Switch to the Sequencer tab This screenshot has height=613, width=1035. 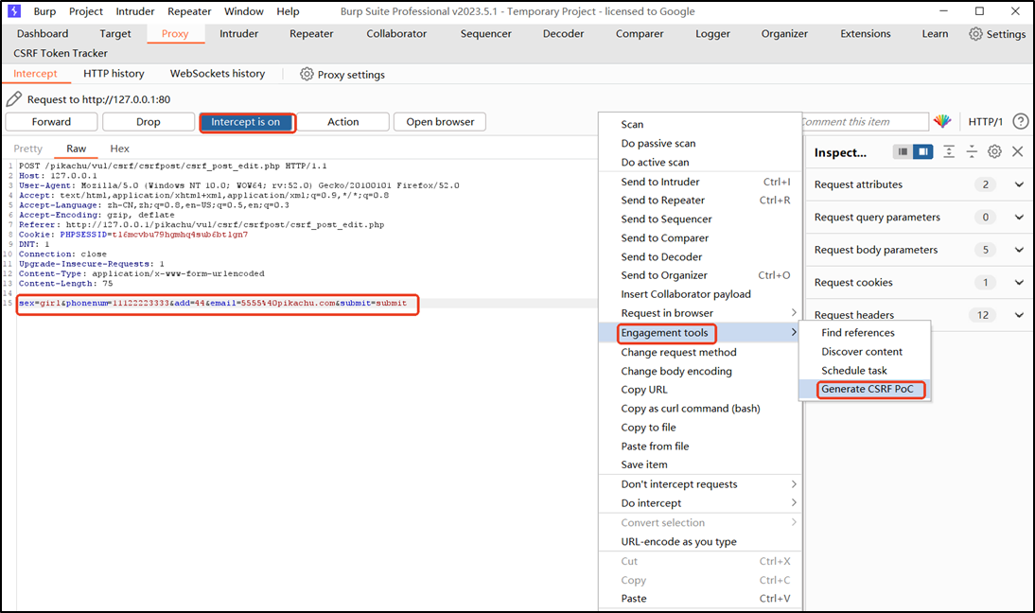coord(486,34)
